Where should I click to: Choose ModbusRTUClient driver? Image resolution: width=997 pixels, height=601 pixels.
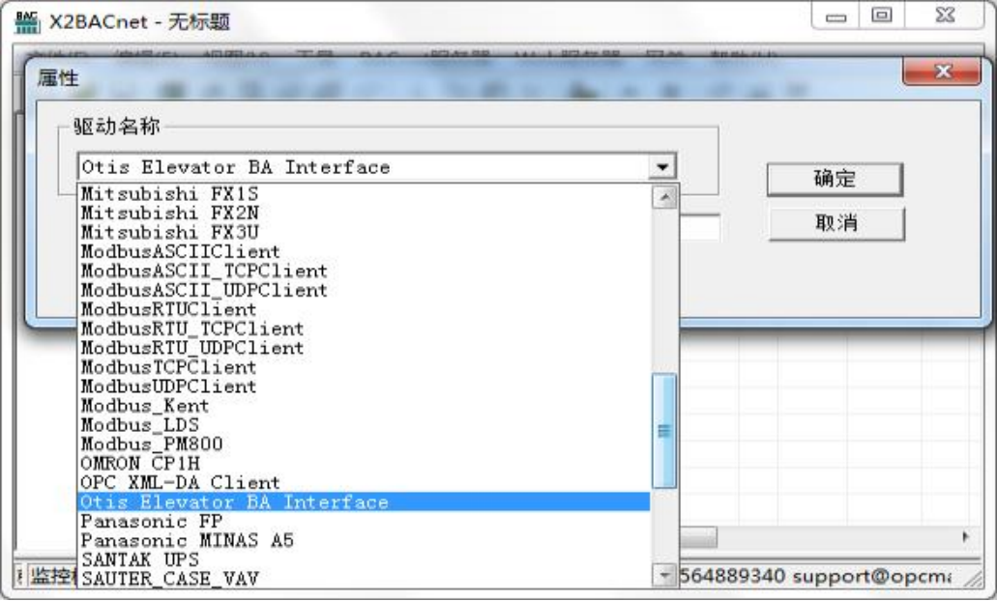click(x=364, y=309)
